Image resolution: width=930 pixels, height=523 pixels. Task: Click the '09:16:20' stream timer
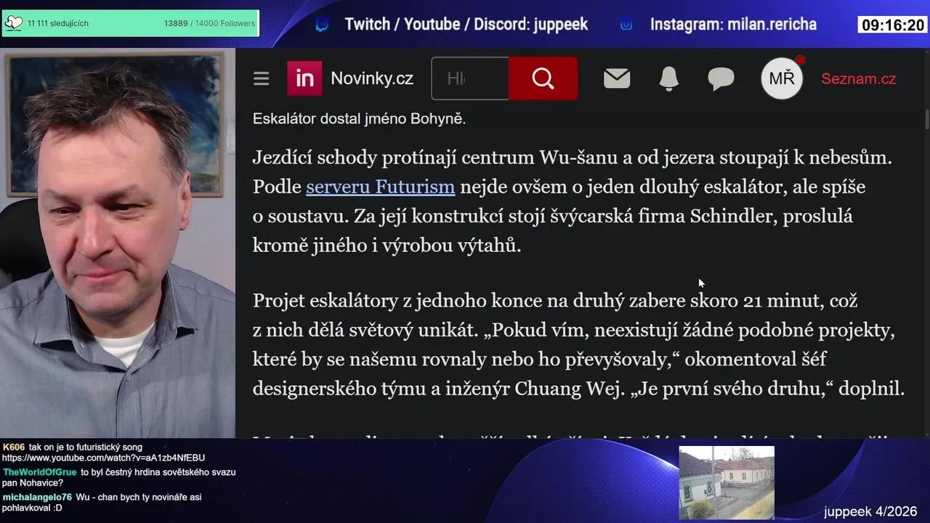click(893, 25)
